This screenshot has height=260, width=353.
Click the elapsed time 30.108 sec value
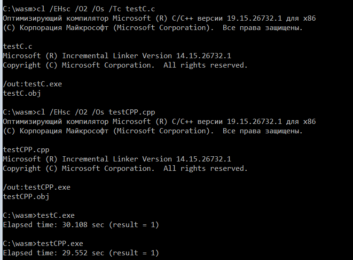tap(81, 225)
